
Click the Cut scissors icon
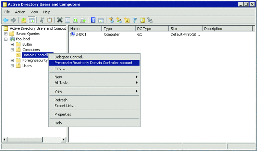[42, 20]
